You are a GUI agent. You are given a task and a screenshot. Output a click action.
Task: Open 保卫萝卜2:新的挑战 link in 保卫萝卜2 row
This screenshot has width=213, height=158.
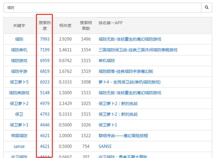pos(118,103)
